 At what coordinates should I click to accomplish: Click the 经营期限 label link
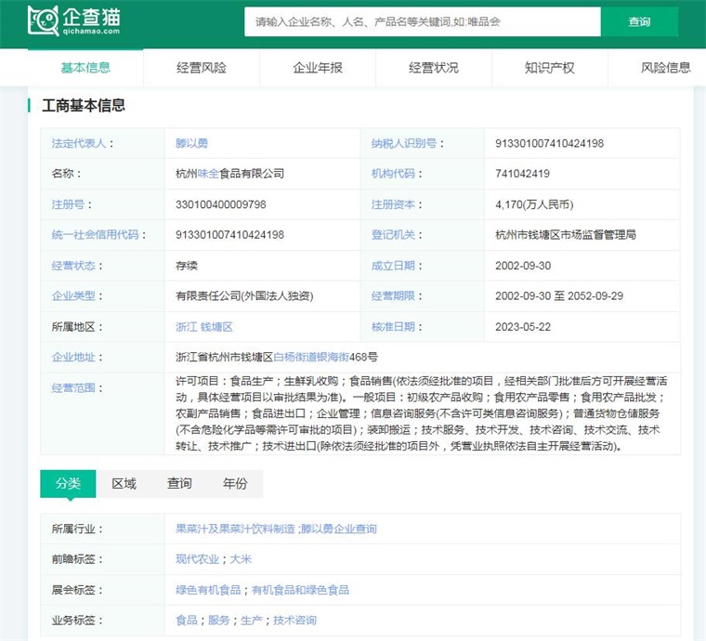coord(393,295)
